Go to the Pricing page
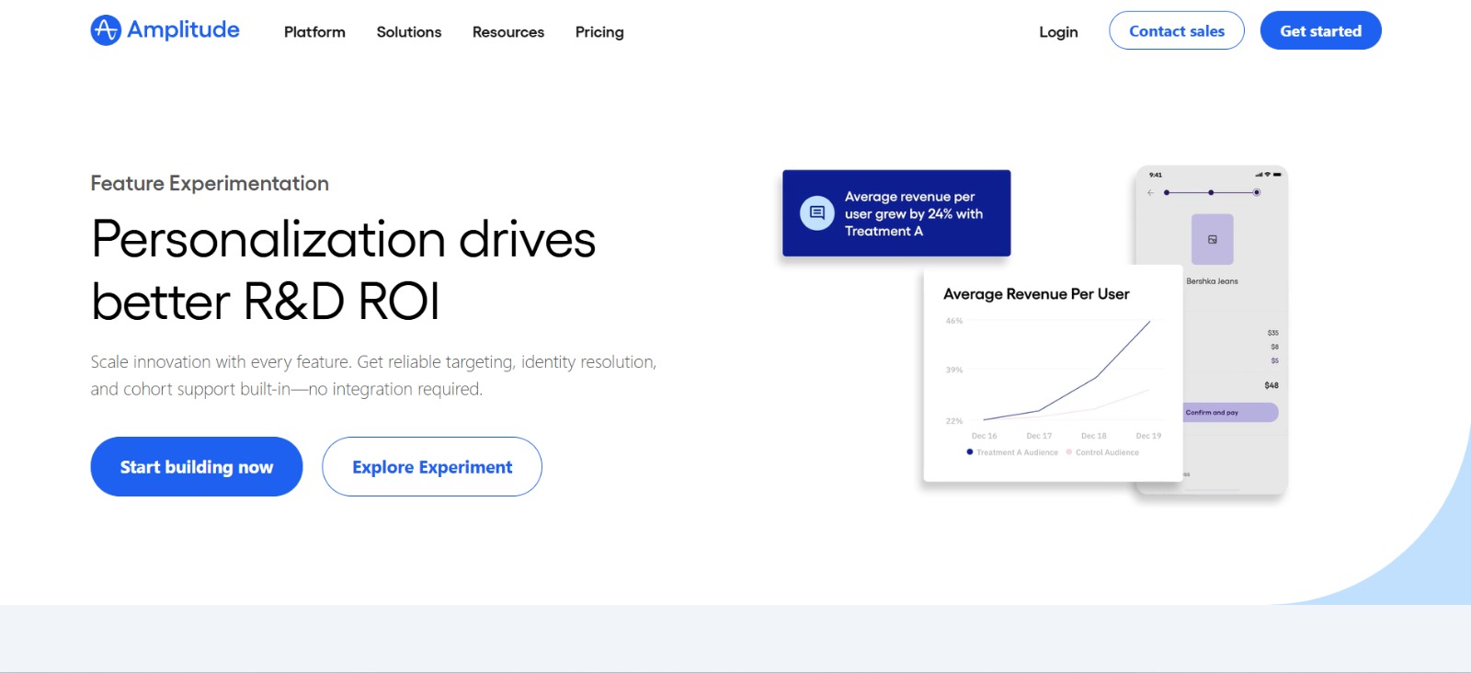The image size is (1471, 673). tap(599, 32)
